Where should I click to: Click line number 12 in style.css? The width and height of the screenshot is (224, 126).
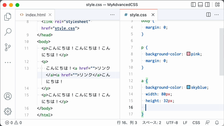(x=131, y=81)
